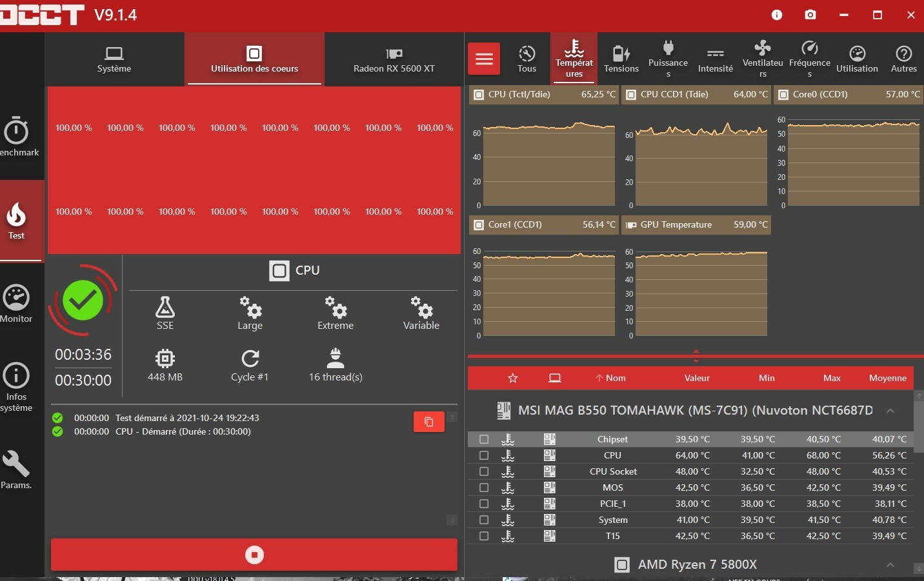Select the Utilisation des coeurs tab
The height and width of the screenshot is (581, 924).
click(x=254, y=59)
